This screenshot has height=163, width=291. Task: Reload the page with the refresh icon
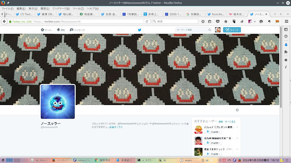[147, 21]
